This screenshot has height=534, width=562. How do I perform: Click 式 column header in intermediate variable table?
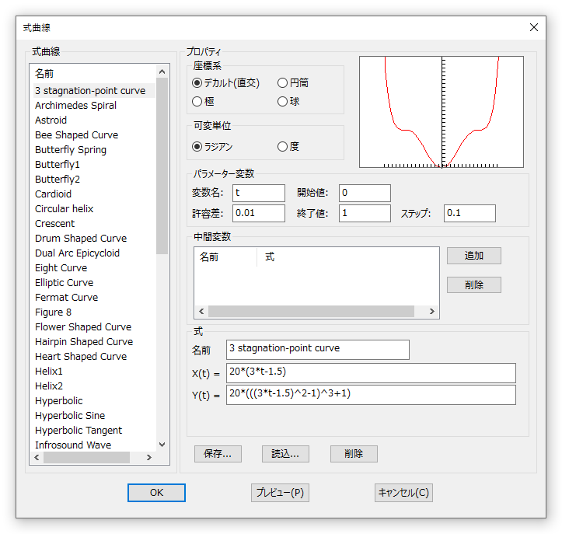(270, 257)
